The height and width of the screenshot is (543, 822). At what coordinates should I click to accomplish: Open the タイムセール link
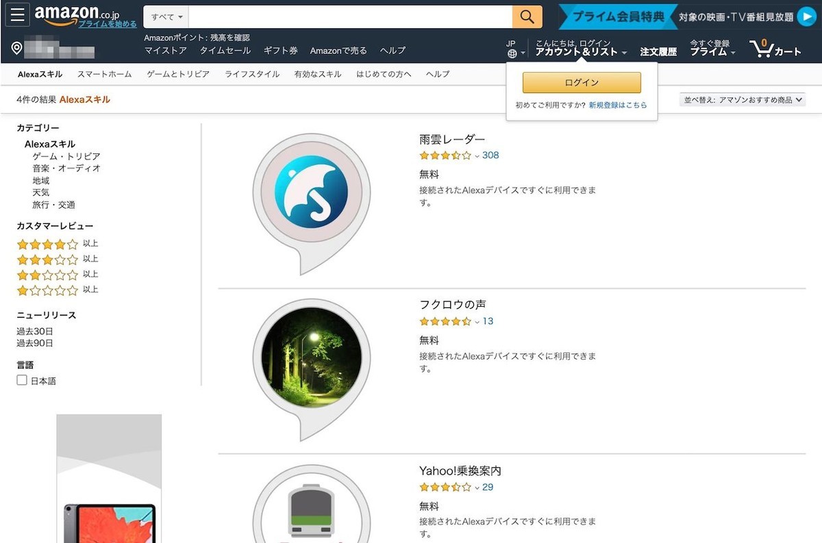click(x=225, y=51)
